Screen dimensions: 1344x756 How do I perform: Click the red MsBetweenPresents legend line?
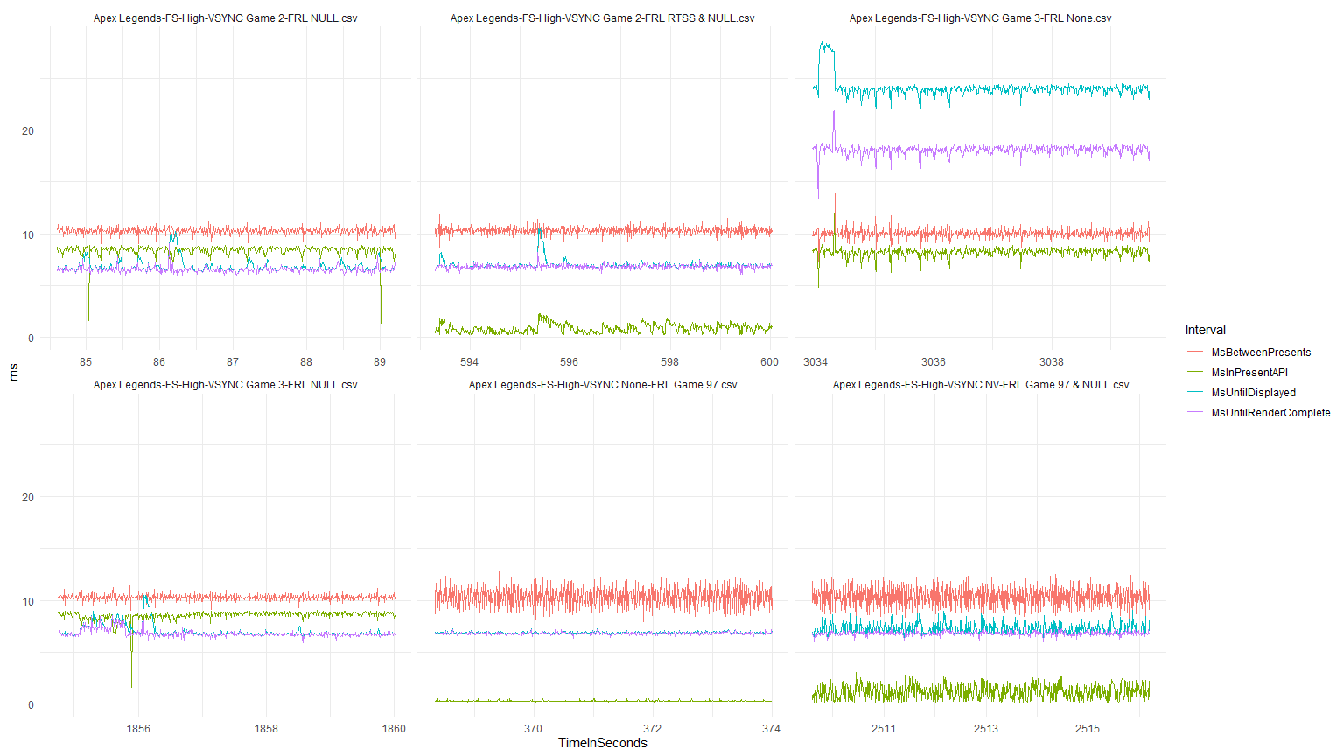pos(1195,353)
